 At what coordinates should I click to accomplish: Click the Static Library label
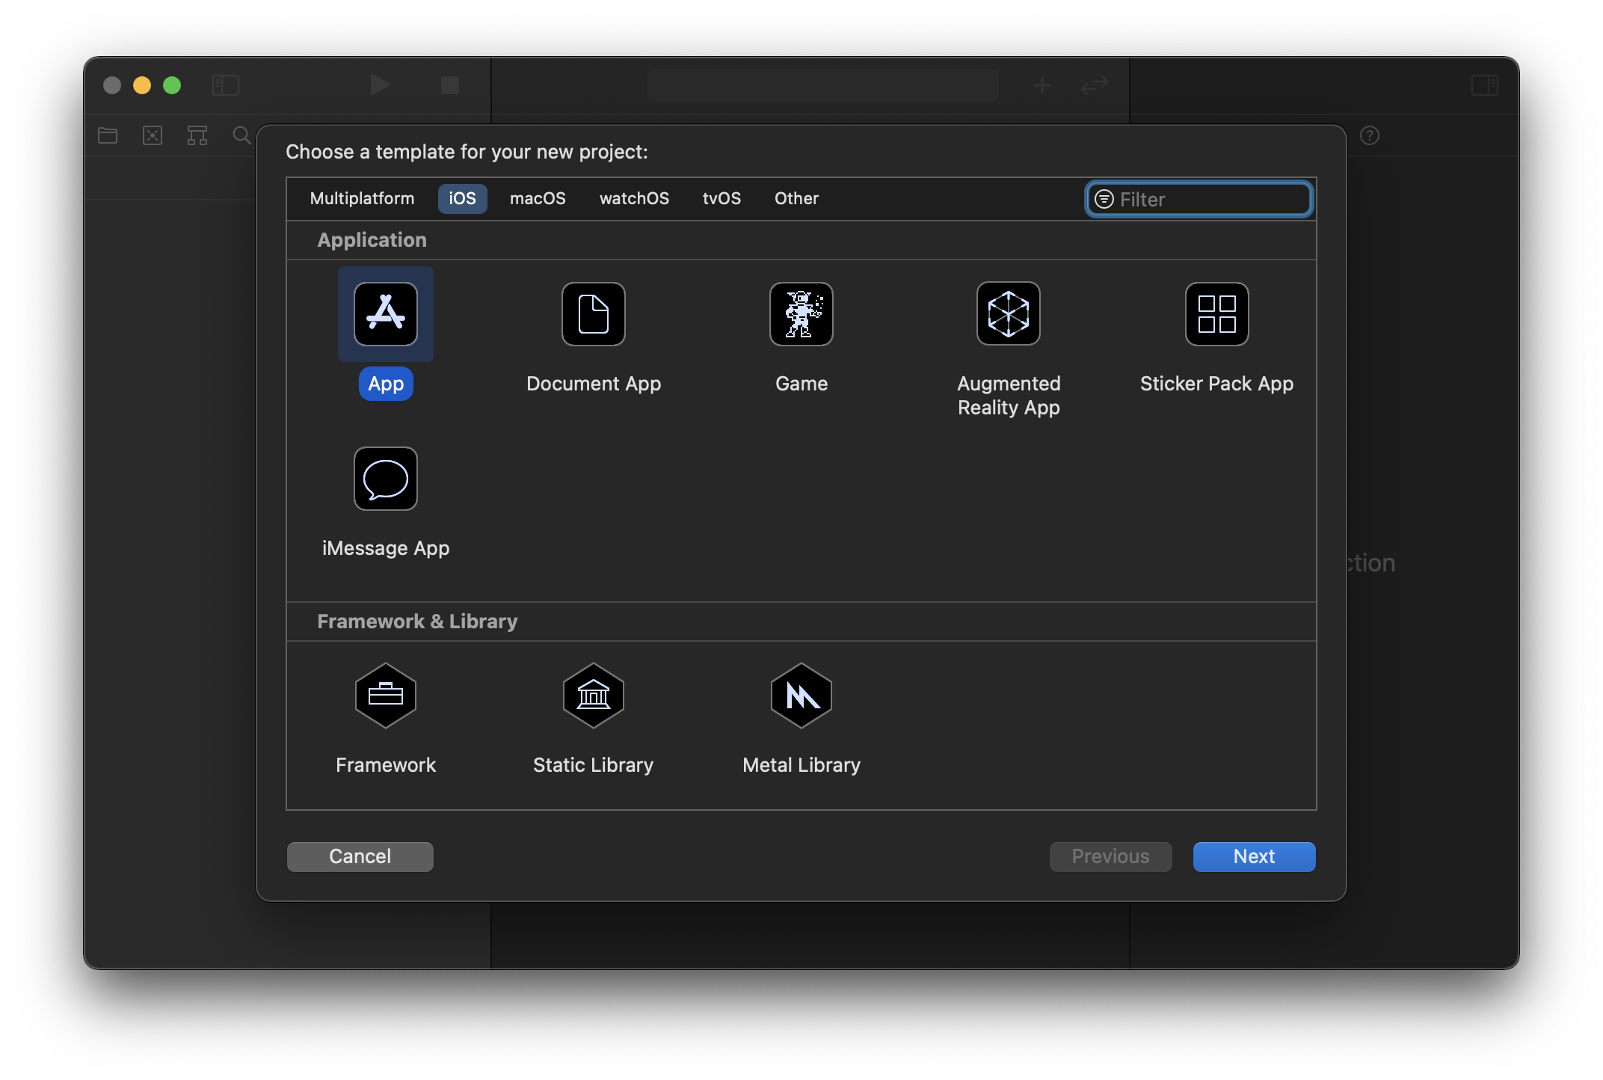(594, 765)
